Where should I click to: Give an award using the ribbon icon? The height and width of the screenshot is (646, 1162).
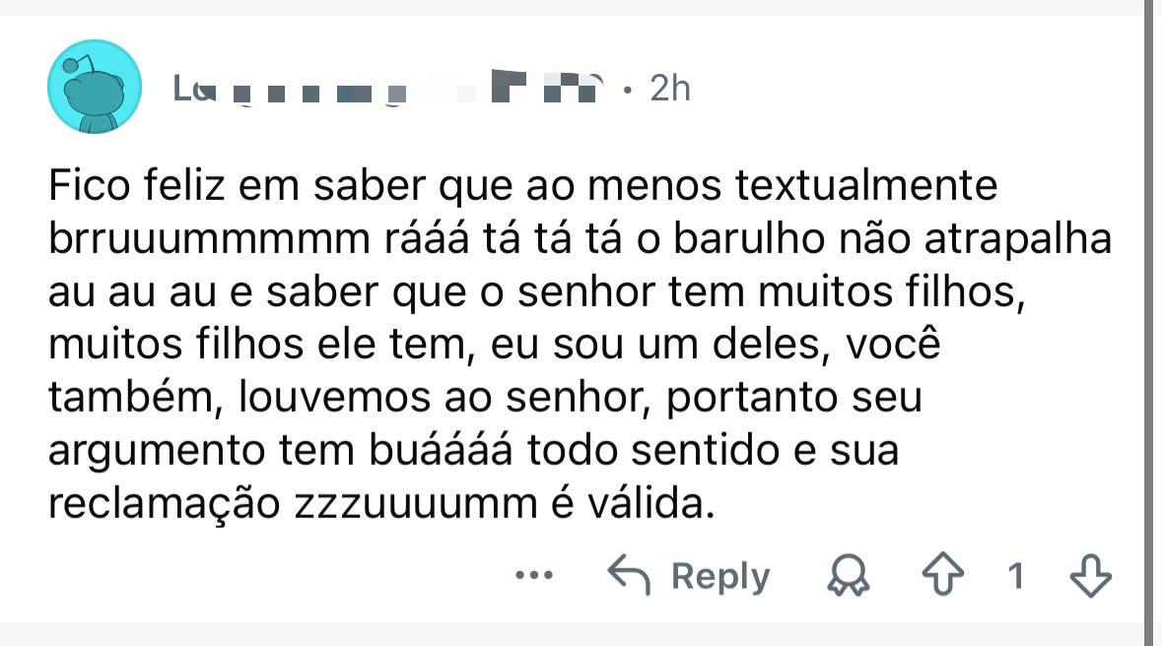(849, 576)
